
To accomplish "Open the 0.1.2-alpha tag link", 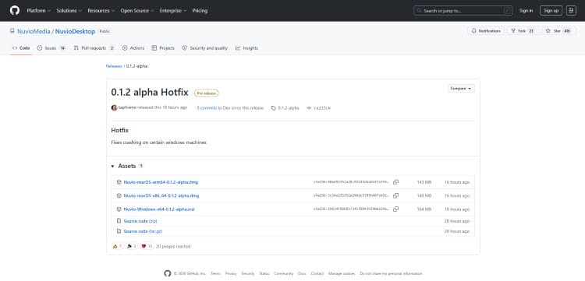I will point(285,108).
